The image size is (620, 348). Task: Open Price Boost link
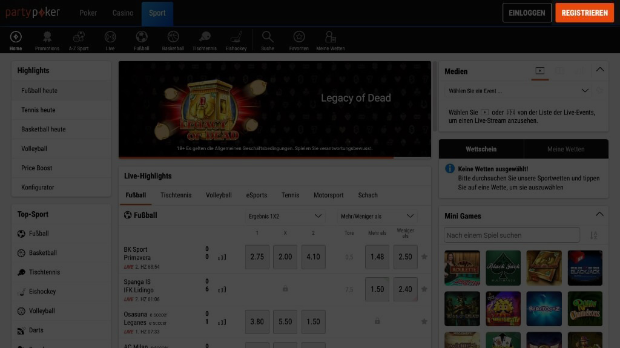coord(61,168)
